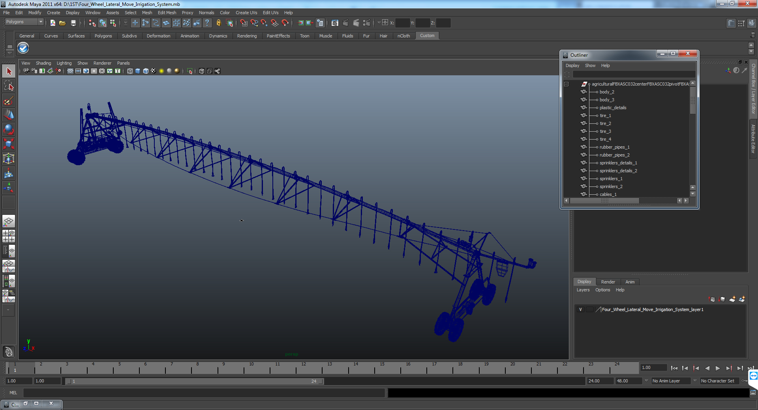This screenshot has width=758, height=410.
Task: Toggle wireframe on shaded viewport icon
Action: point(146,71)
